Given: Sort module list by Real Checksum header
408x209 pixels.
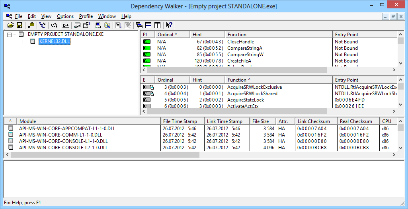Looking at the screenshot, I should pos(358,121).
